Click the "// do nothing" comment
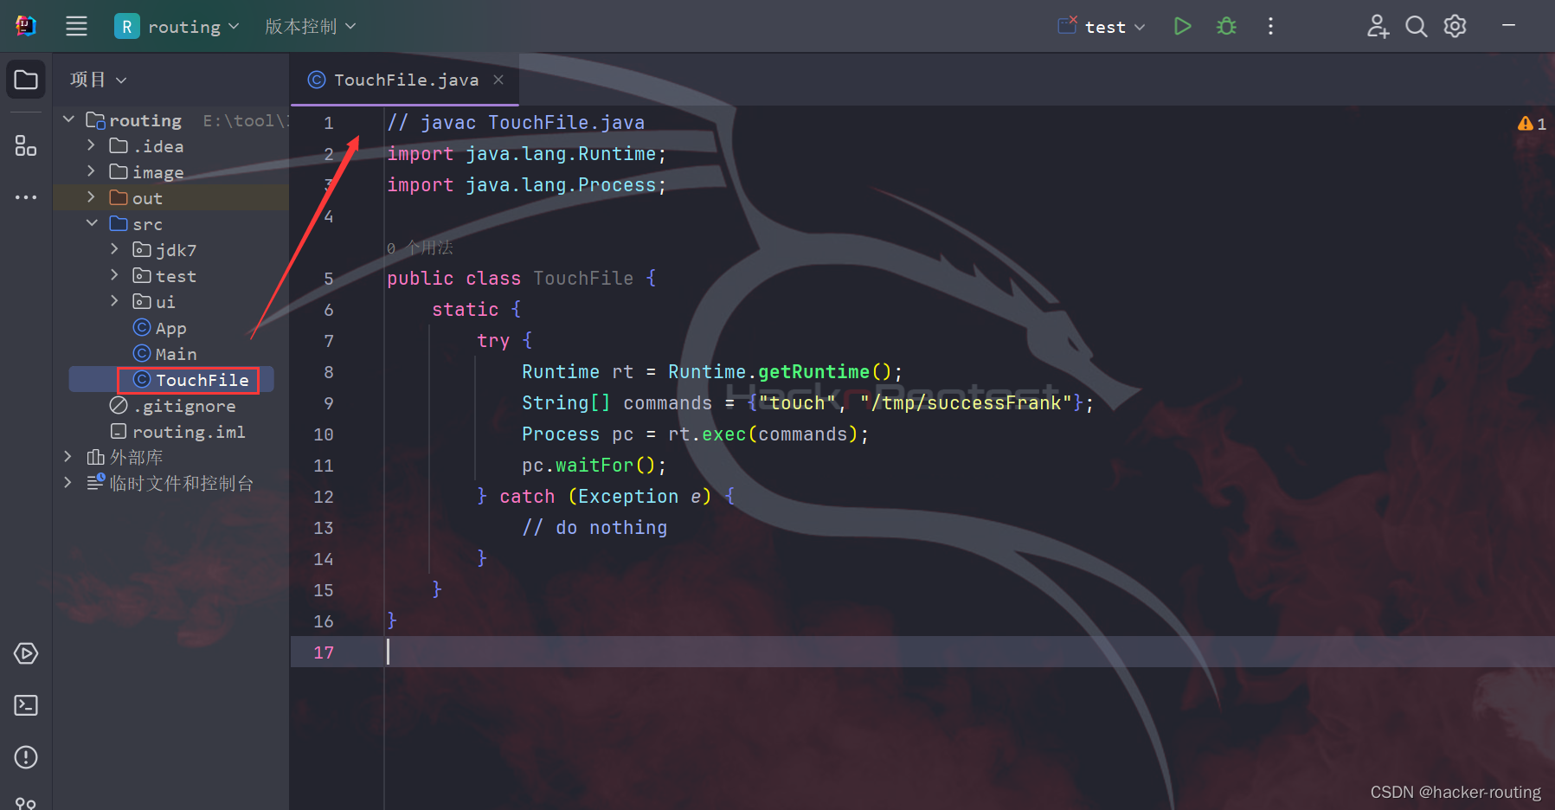 click(x=594, y=528)
